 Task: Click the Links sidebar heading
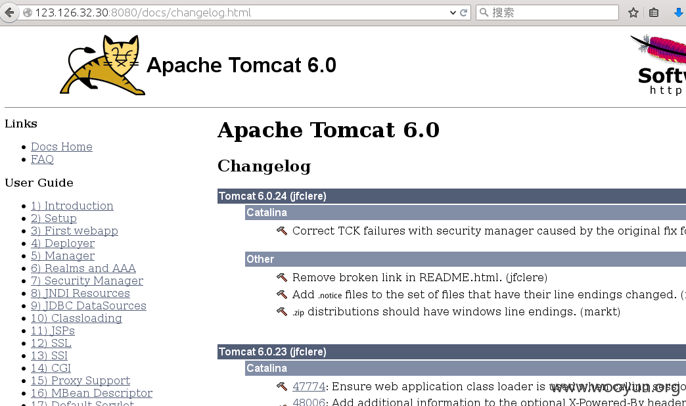(21, 124)
